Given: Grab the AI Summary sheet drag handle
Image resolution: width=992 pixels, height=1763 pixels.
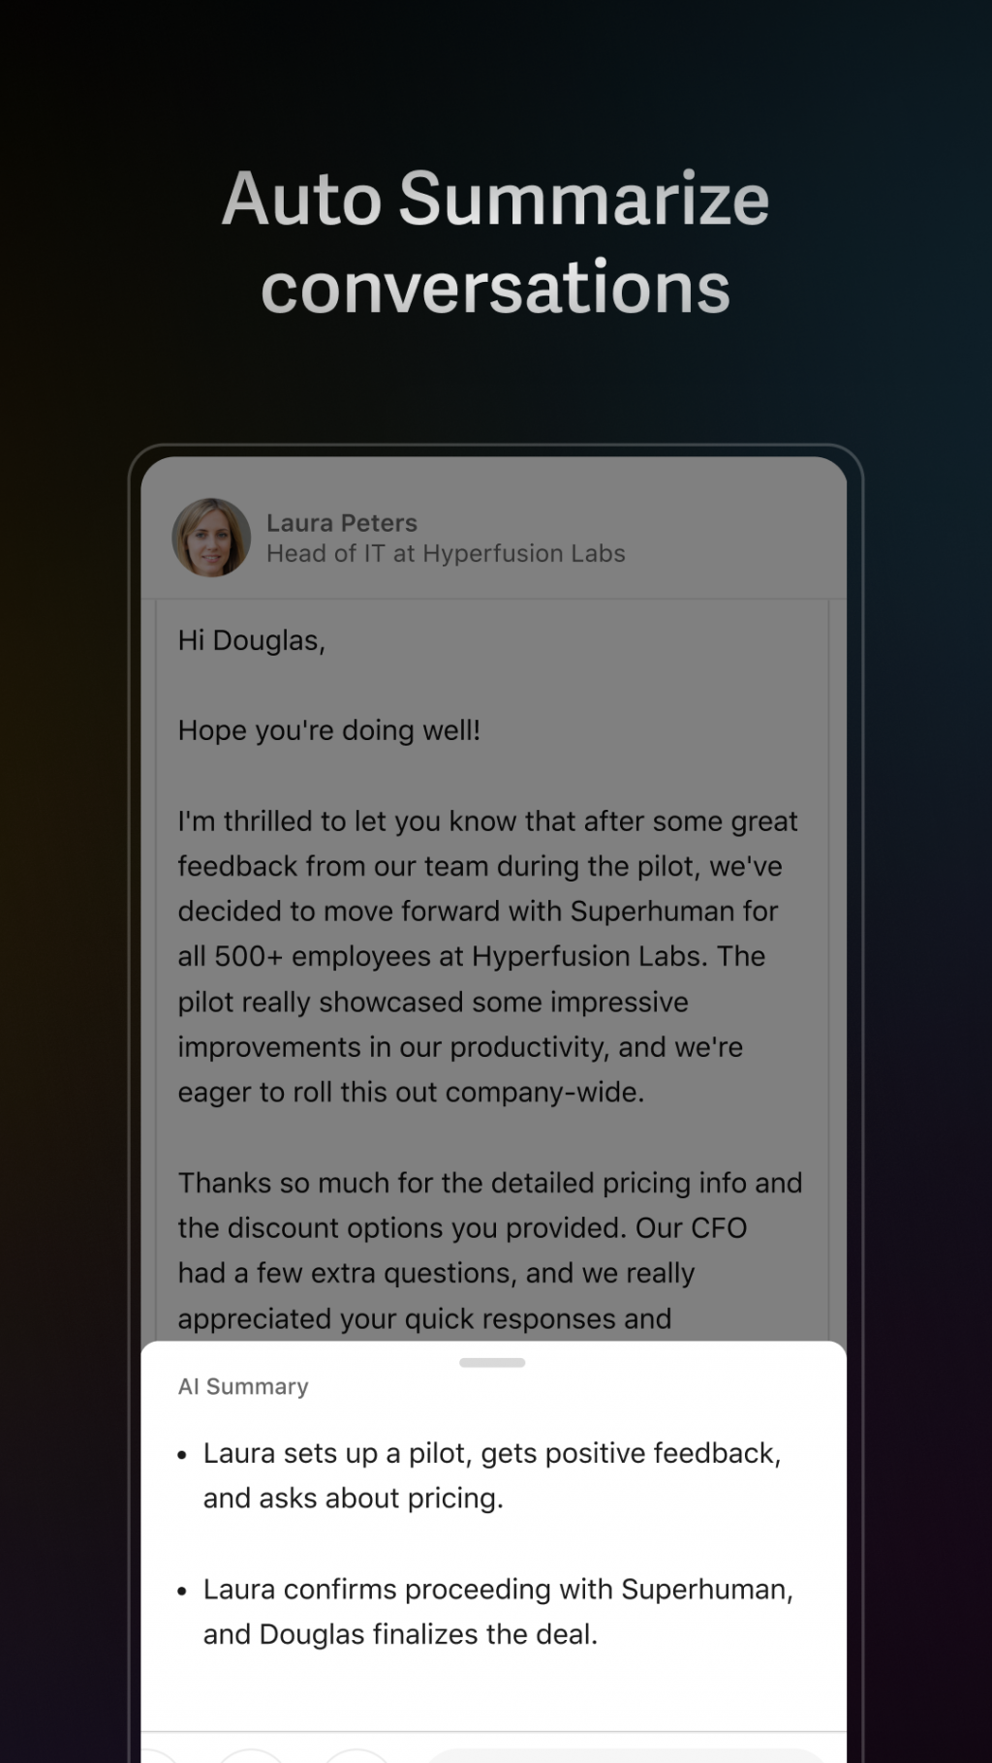Looking at the screenshot, I should pos(492,1362).
